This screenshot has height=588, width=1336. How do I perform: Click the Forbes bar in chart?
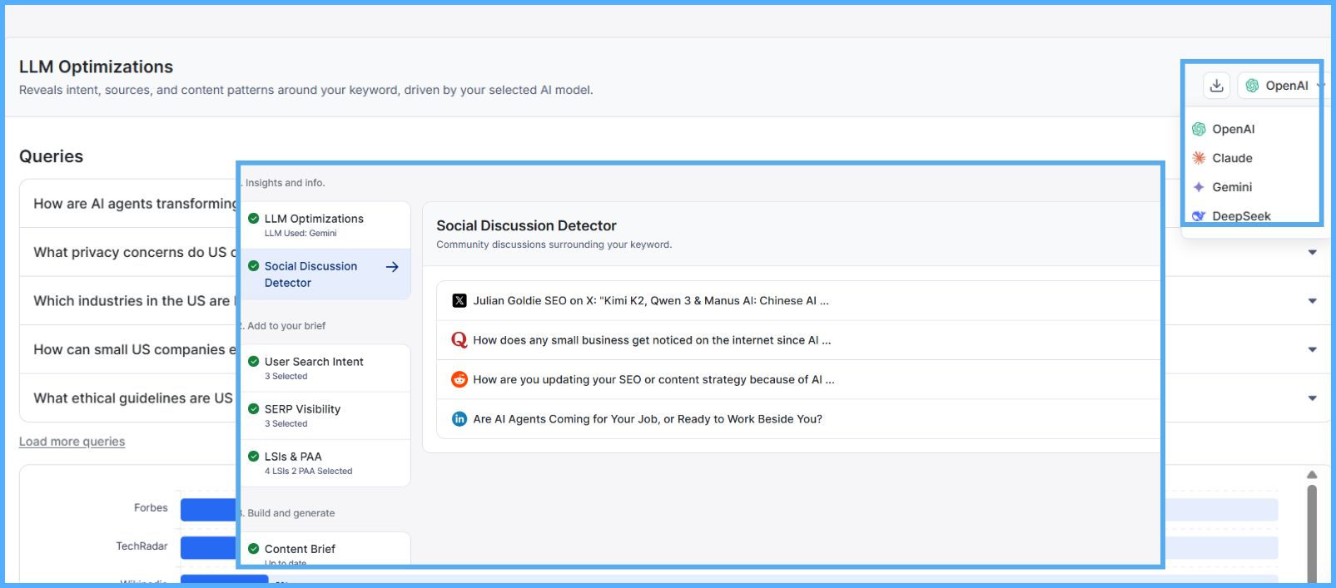point(209,510)
